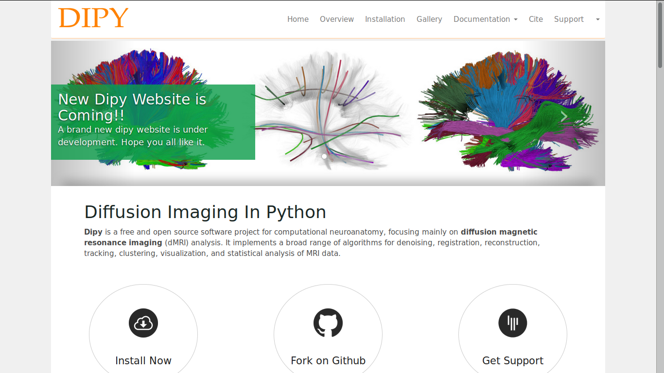Click the "A brand new dipy website" caption text
The height and width of the screenshot is (373, 664).
point(133,136)
